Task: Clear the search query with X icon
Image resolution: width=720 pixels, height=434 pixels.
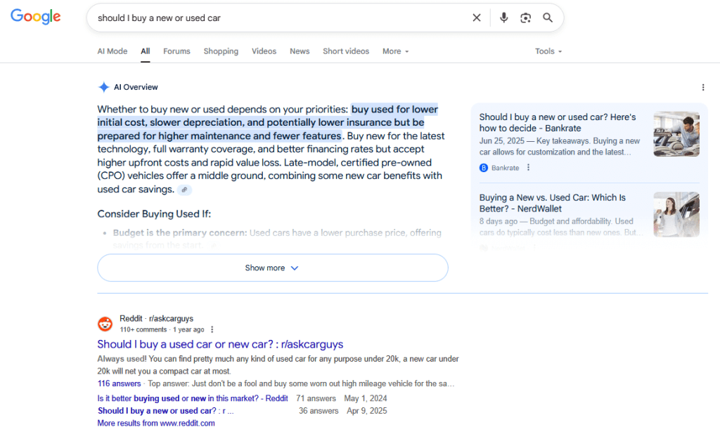Action: pos(477,18)
